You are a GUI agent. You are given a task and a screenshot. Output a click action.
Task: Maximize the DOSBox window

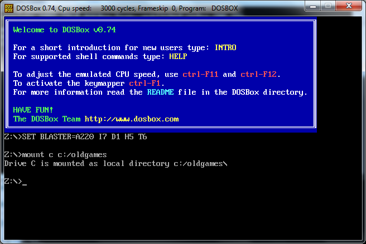click(328, 6)
